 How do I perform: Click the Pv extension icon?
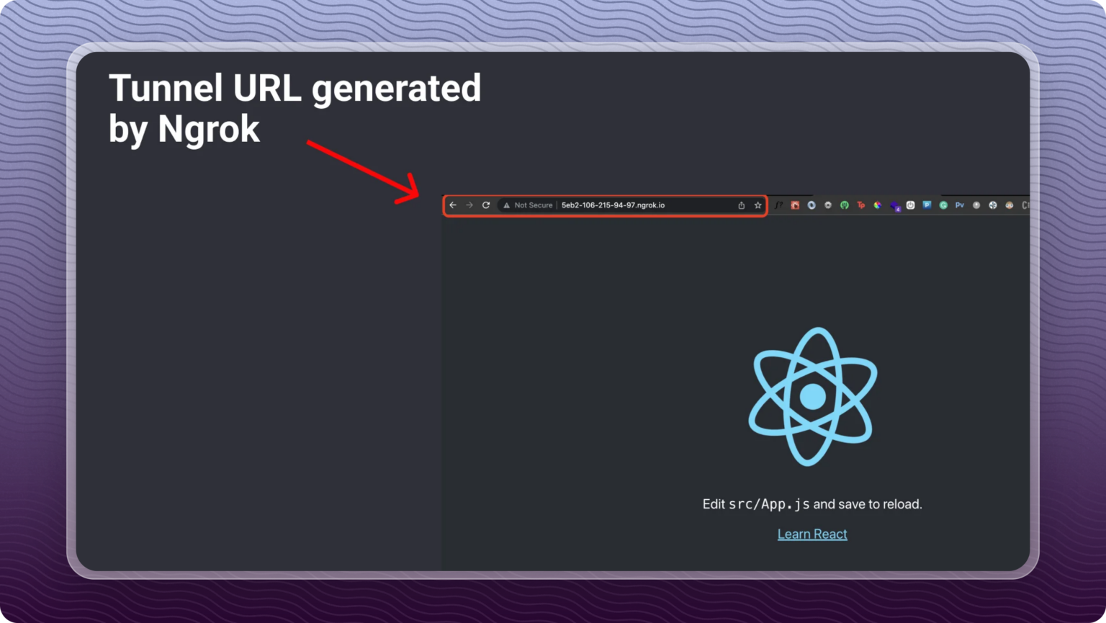click(x=959, y=205)
